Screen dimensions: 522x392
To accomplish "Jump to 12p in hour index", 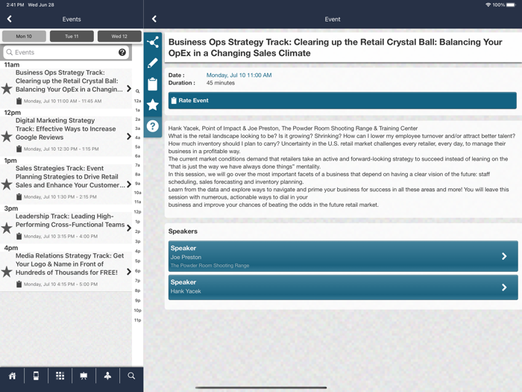I will [137, 211].
